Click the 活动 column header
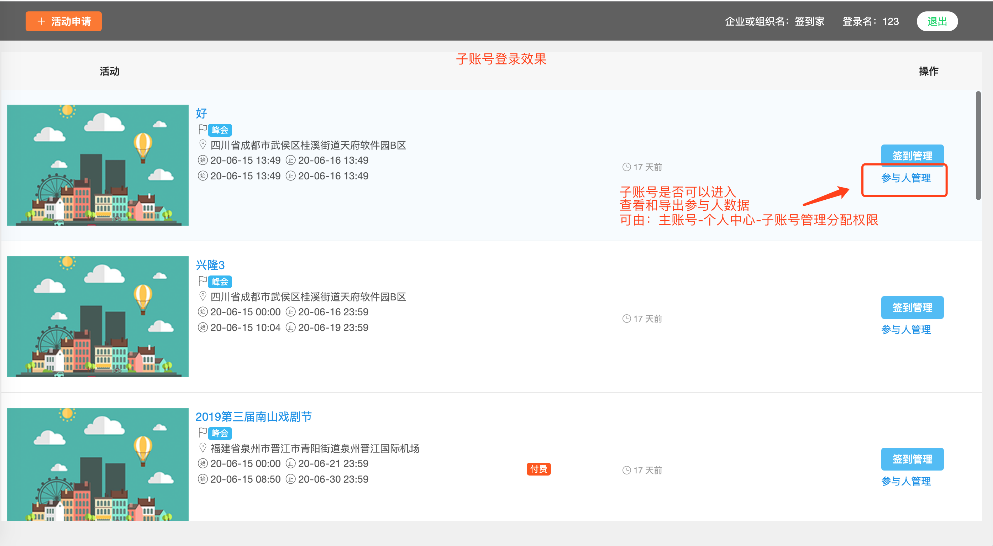The height and width of the screenshot is (546, 993). [110, 71]
